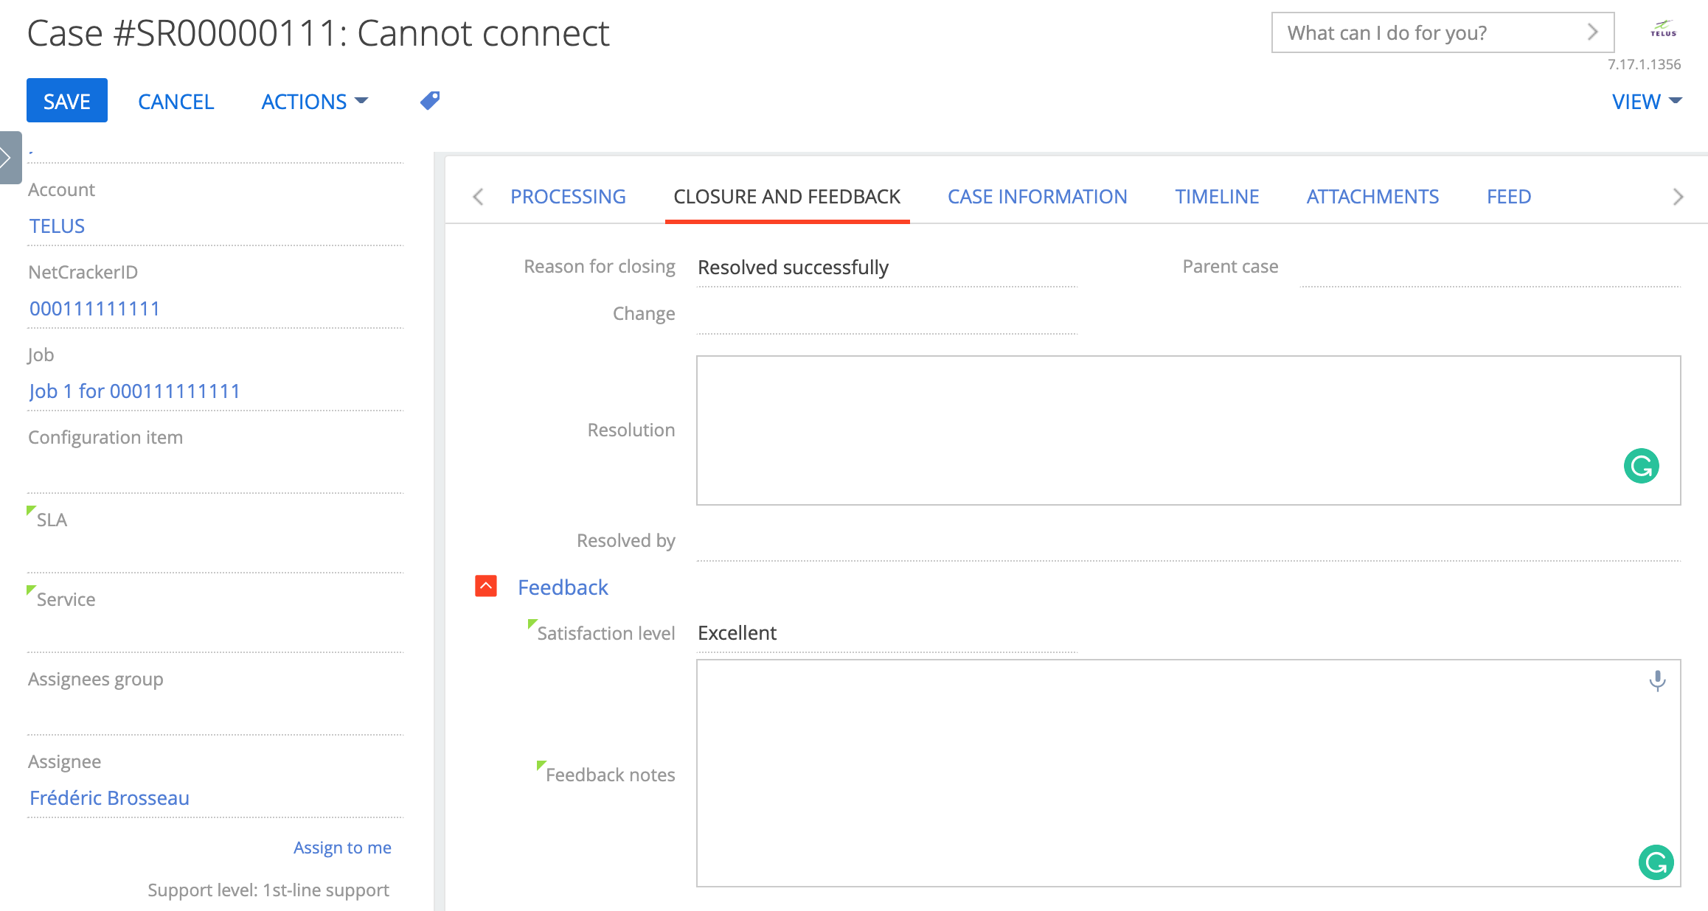Click the Grammarly icon in Feedback notes
The height and width of the screenshot is (911, 1708).
point(1656,862)
